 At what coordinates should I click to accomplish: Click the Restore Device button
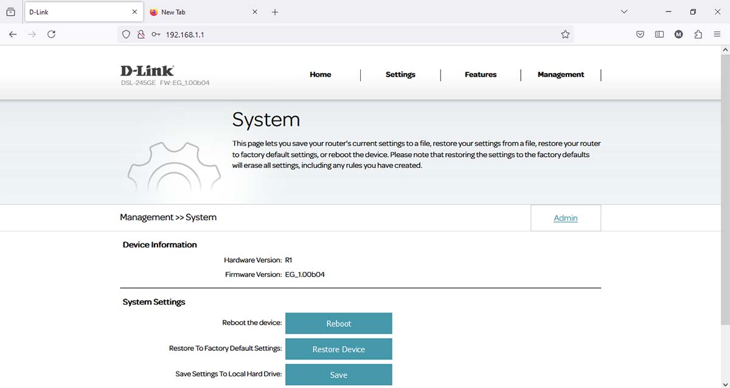(338, 350)
